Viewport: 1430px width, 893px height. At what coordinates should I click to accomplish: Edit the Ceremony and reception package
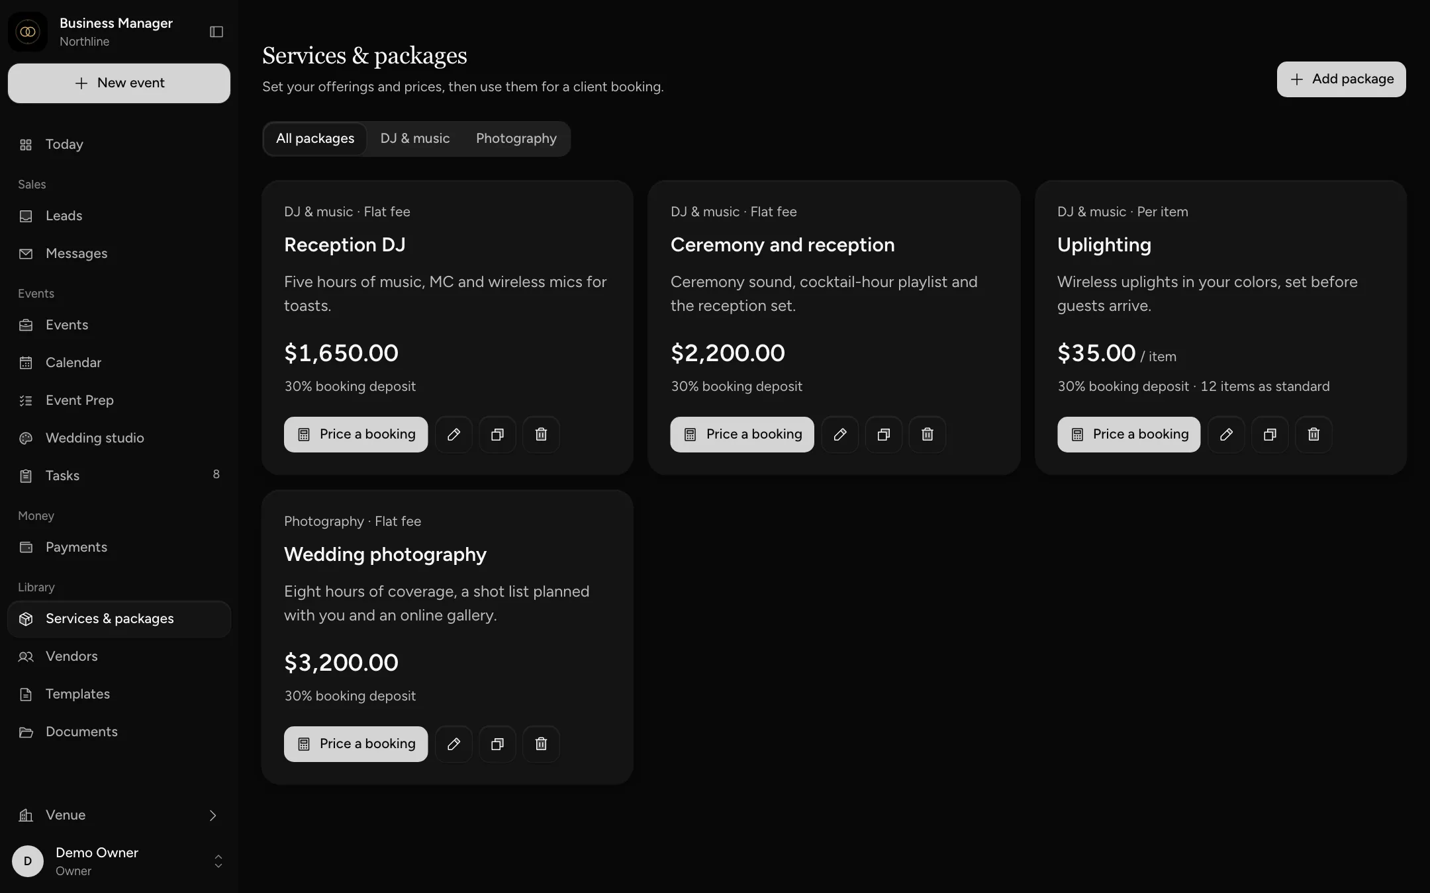point(840,435)
